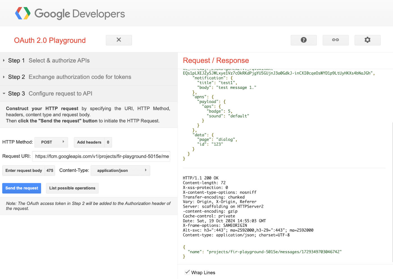Open the help question mark button
The image size is (393, 279).
tap(304, 40)
